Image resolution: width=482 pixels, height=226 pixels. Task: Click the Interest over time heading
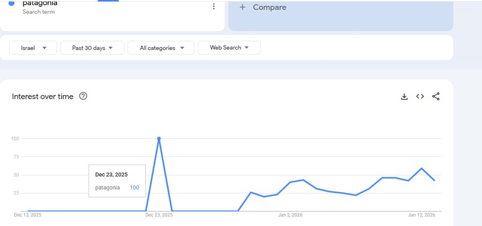pyautogui.click(x=42, y=97)
